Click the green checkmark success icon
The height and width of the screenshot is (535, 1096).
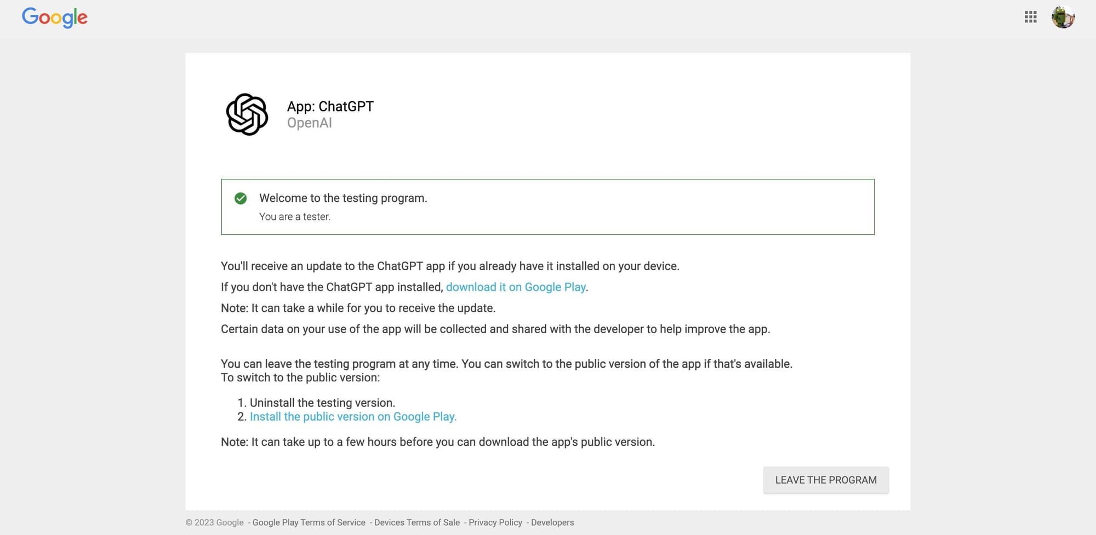point(241,198)
